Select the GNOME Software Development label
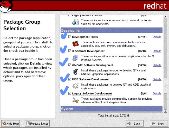Viewport: 169px width, 128px height. coord(93,65)
